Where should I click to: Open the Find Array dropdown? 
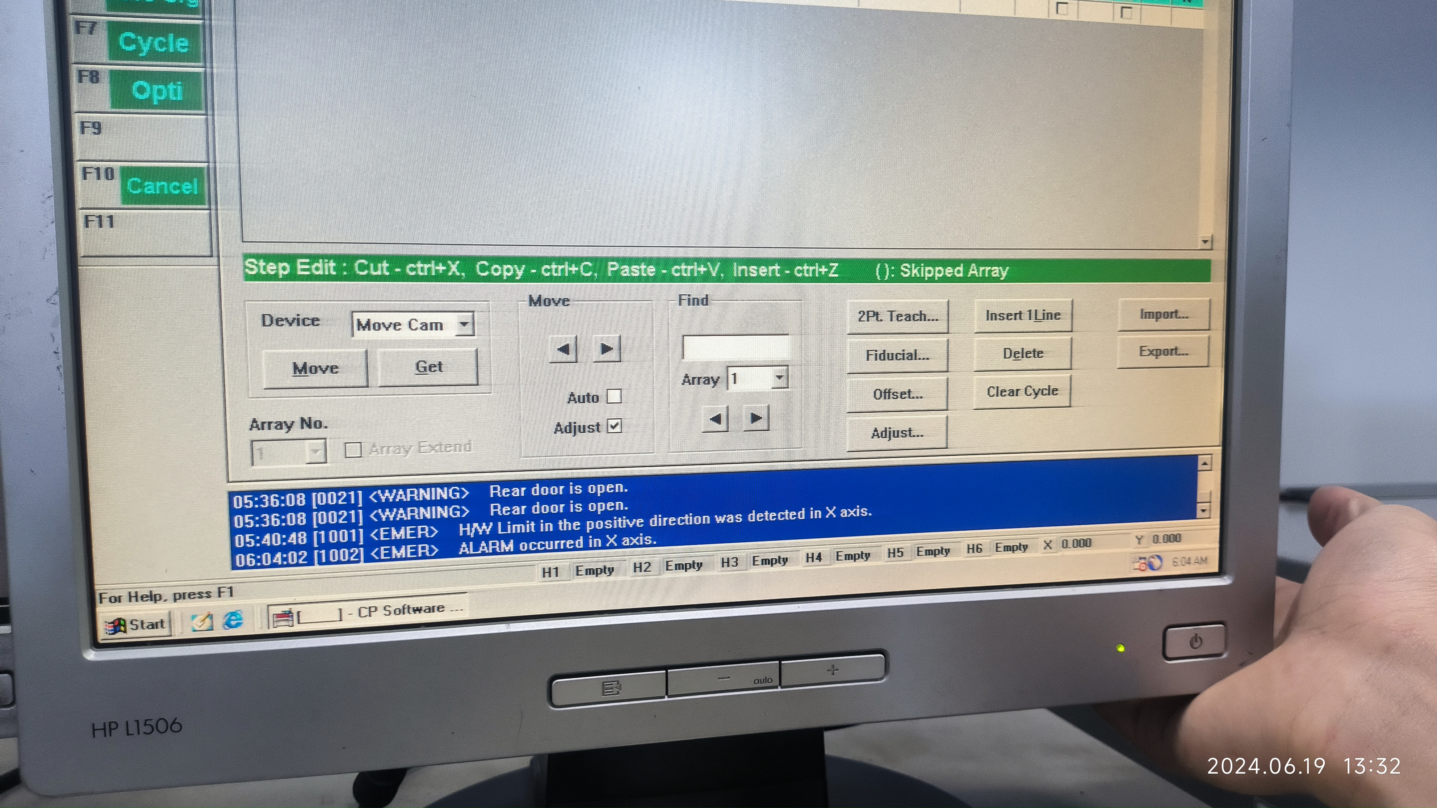tap(779, 378)
